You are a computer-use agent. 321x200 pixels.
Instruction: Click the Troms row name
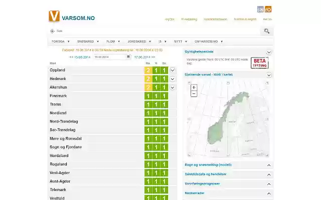56,104
